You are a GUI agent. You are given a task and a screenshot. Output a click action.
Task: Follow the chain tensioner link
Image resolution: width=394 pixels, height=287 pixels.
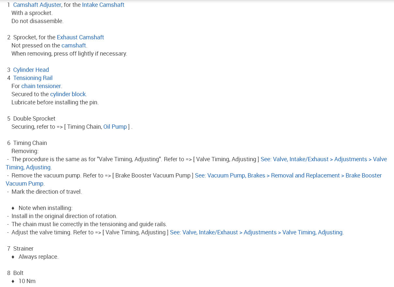tap(41, 86)
